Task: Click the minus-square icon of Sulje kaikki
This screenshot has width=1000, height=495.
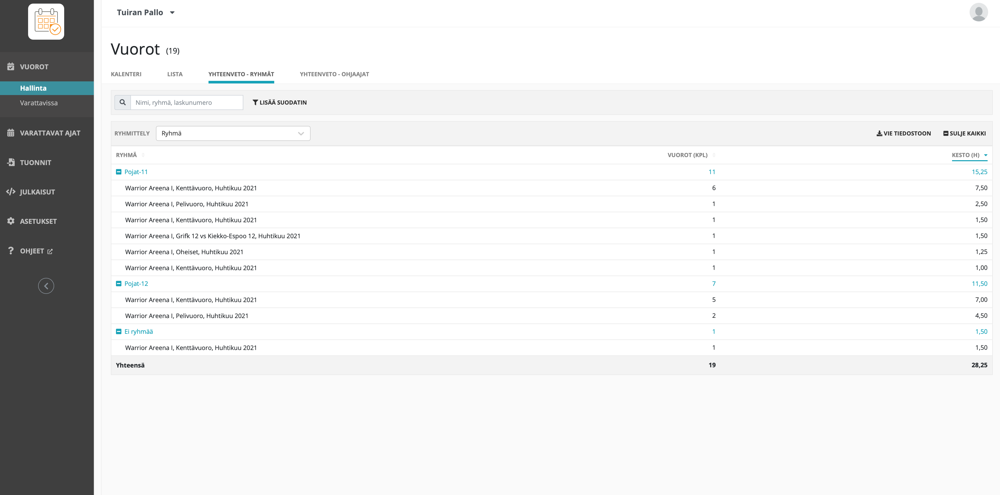Action: click(946, 133)
